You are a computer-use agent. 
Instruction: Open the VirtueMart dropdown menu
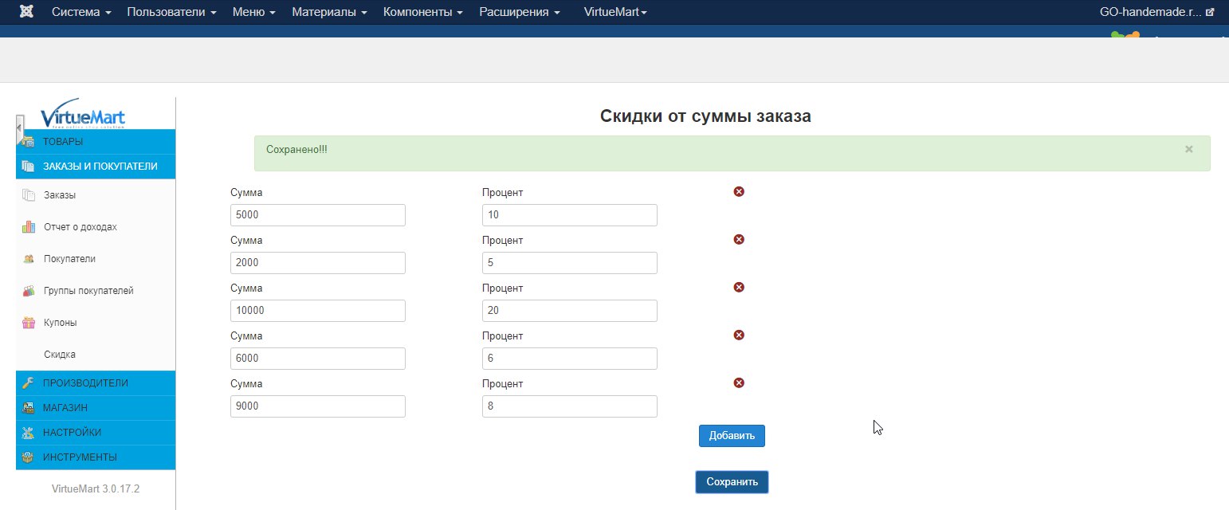(615, 12)
